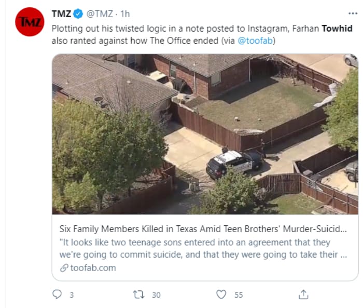
Task: Click the link chain icon beside toofab.com
Action: [x=64, y=268]
